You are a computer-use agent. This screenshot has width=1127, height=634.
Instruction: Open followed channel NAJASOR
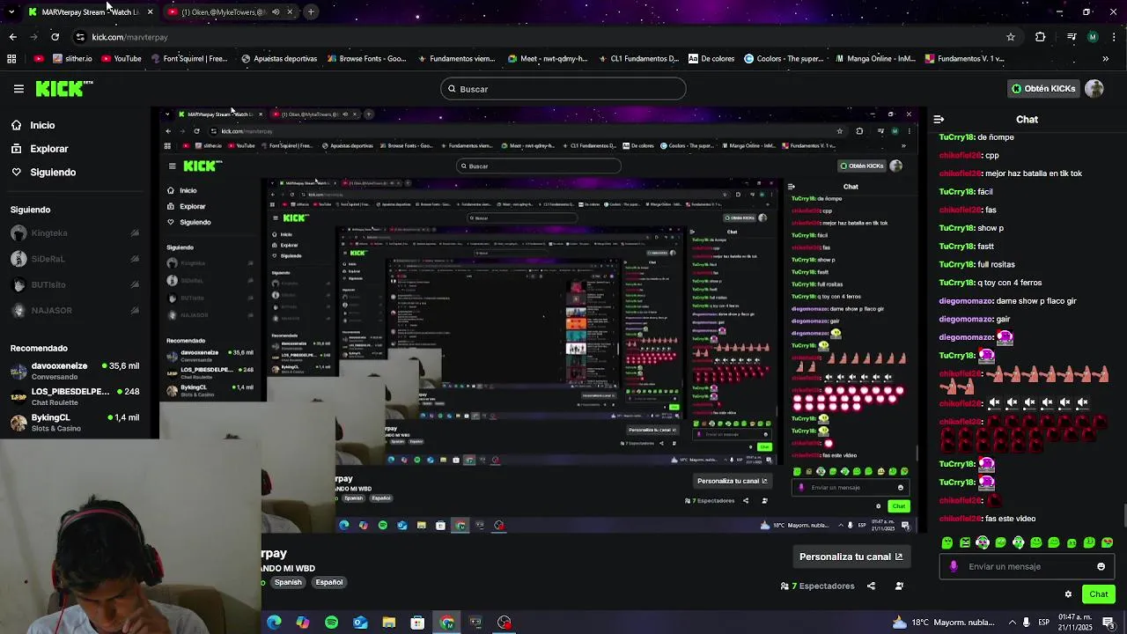click(75, 310)
